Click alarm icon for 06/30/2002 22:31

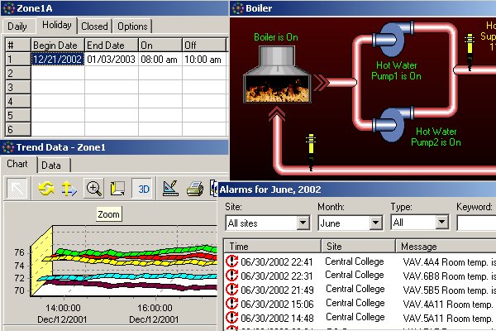point(231,276)
